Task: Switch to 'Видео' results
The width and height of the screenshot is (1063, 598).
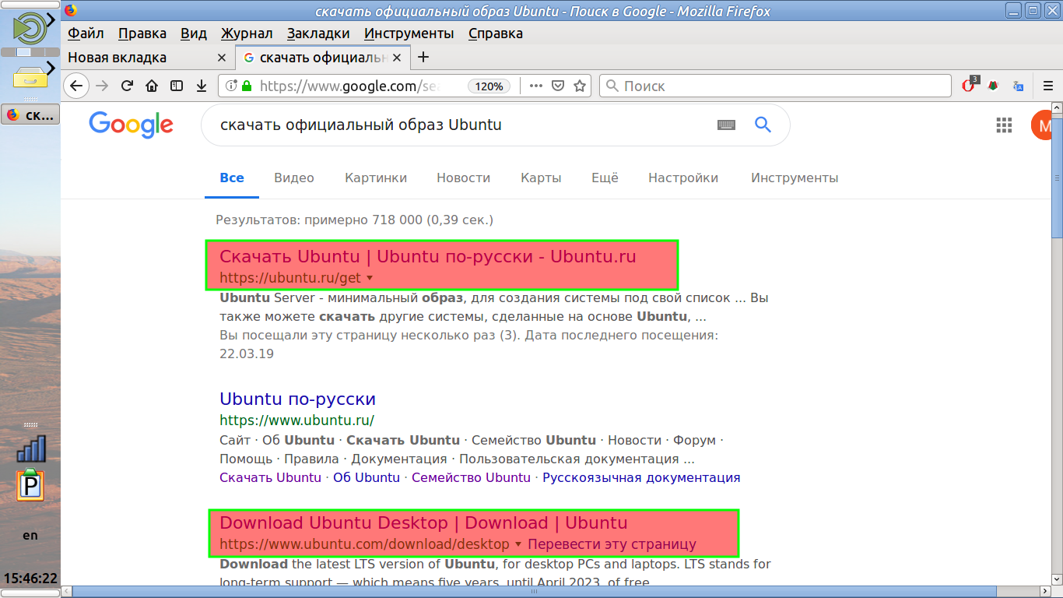Action: coord(294,178)
